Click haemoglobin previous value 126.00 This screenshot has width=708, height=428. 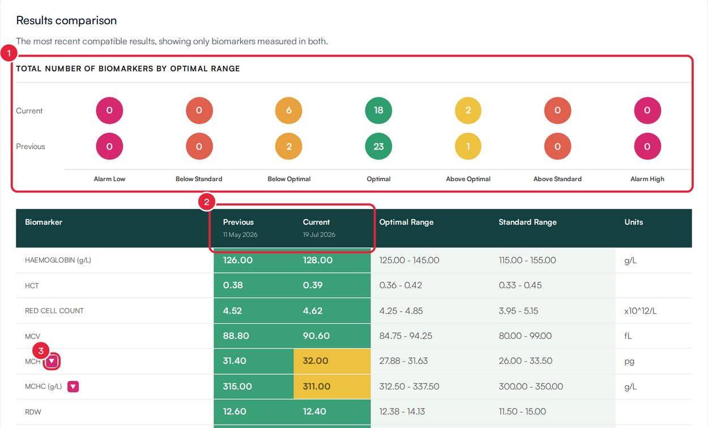pyautogui.click(x=238, y=260)
